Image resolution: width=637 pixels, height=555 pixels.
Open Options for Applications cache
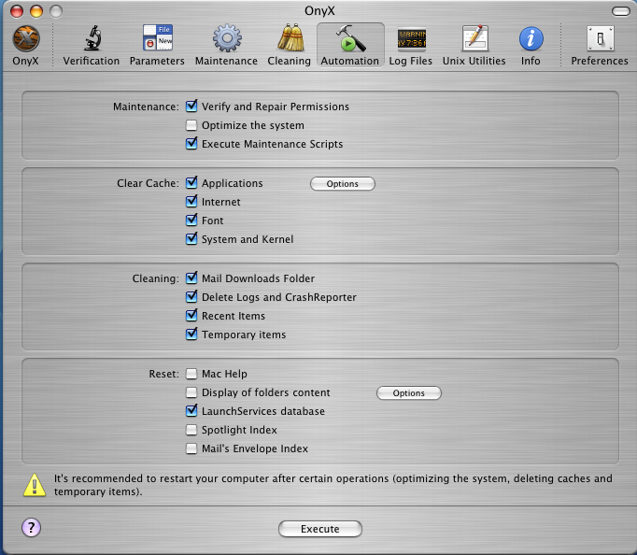coord(343,184)
